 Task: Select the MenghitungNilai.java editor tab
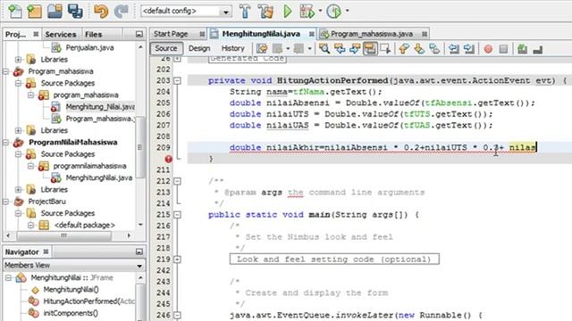coord(261,34)
